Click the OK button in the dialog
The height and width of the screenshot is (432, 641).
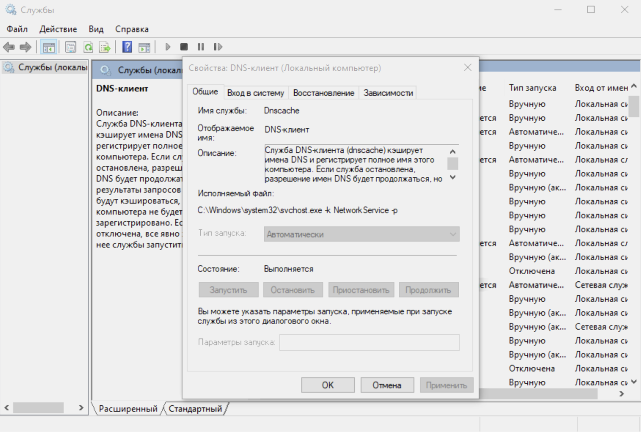tap(328, 385)
